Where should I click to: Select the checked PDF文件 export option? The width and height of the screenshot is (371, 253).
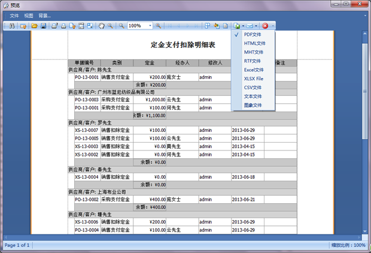pos(253,35)
